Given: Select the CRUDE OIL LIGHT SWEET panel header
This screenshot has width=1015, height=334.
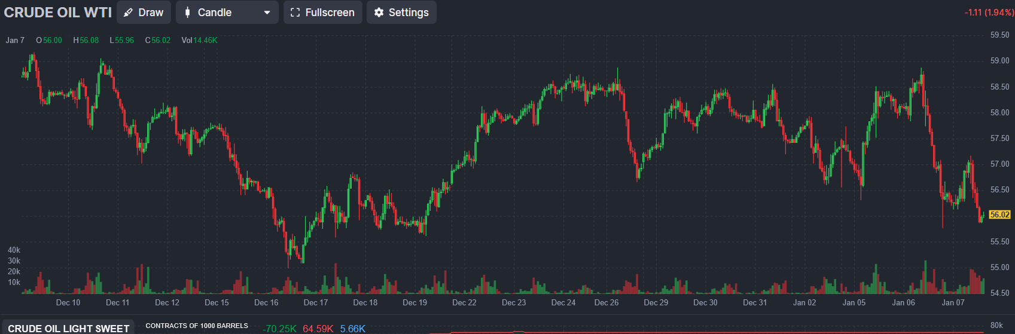Looking at the screenshot, I should [x=68, y=329].
